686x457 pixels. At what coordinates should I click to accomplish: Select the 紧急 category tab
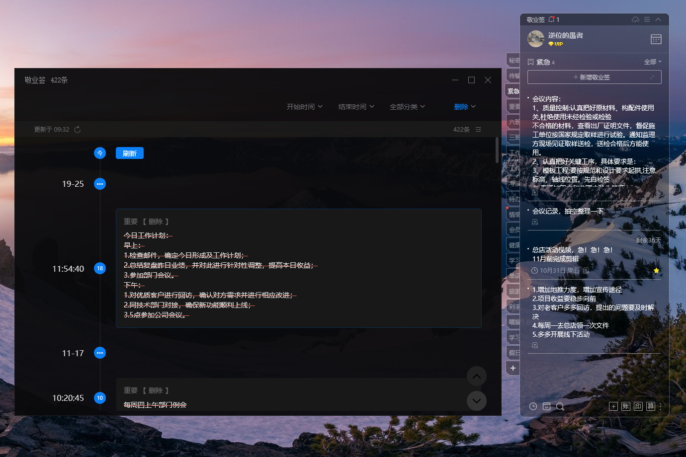pyautogui.click(x=513, y=91)
